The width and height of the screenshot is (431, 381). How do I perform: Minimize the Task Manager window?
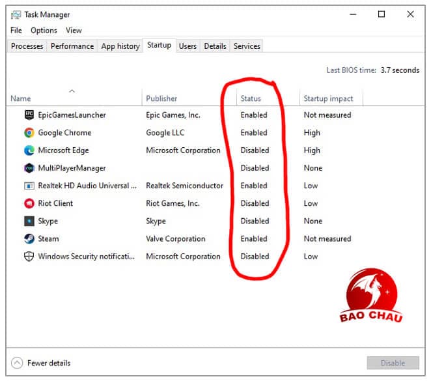pos(353,14)
